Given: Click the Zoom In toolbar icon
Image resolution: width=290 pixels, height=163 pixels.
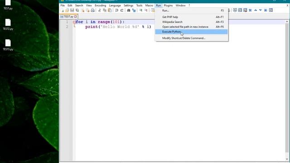Looking at the screenshot, I should tap(141, 10).
